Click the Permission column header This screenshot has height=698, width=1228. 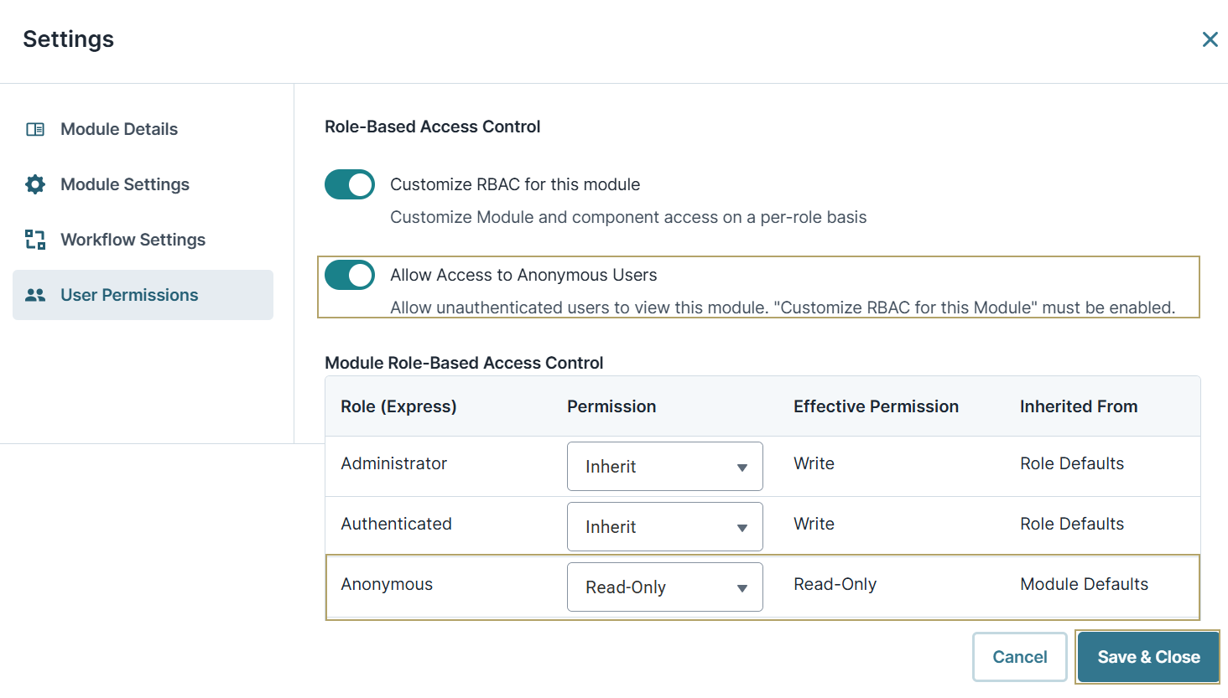[x=611, y=406]
